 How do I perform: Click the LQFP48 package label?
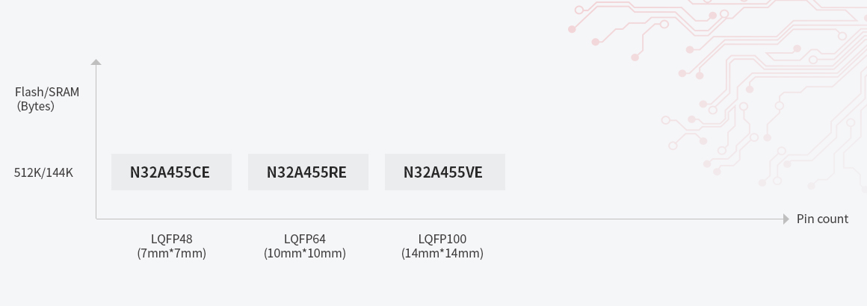pyautogui.click(x=171, y=240)
